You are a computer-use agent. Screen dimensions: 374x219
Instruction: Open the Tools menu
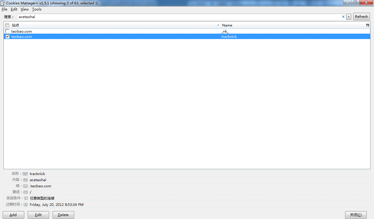[37, 9]
